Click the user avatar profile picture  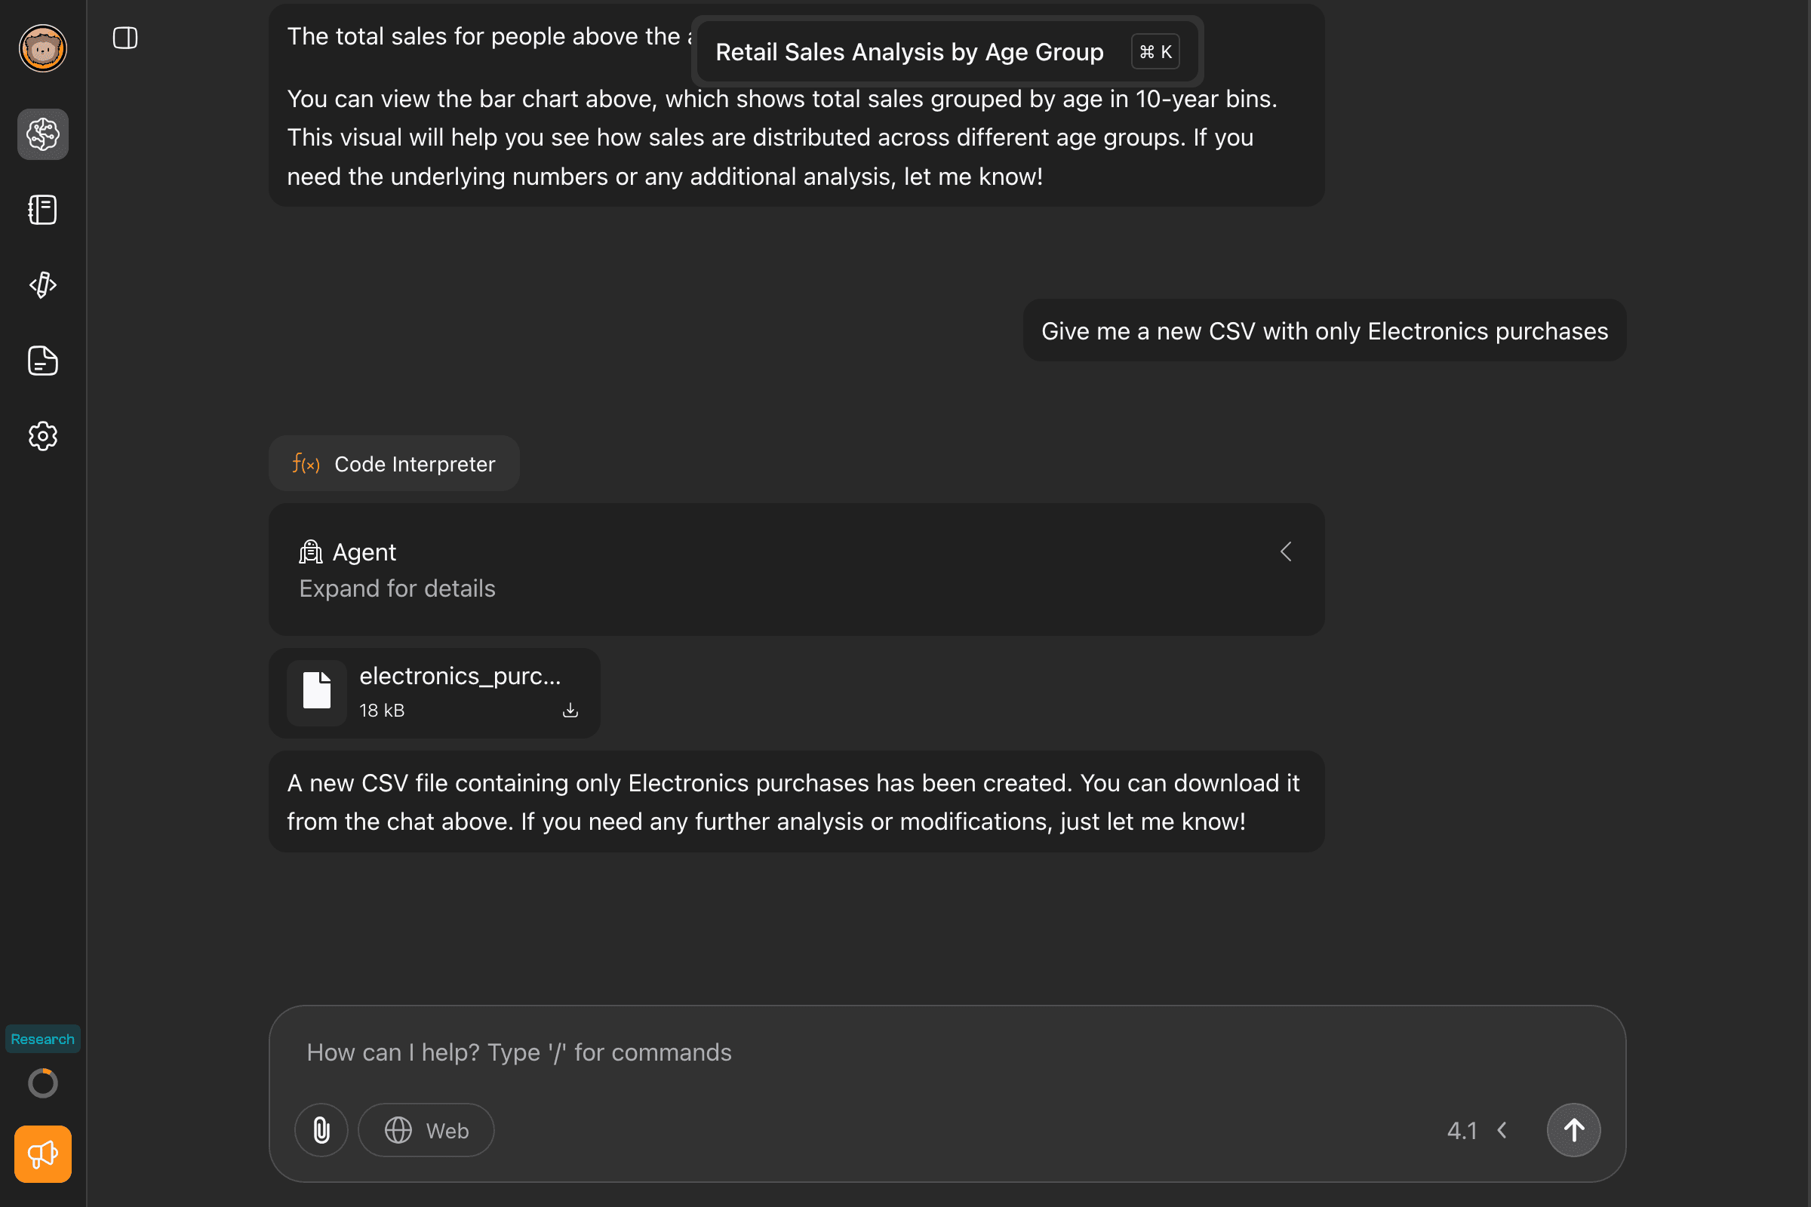pyautogui.click(x=43, y=48)
